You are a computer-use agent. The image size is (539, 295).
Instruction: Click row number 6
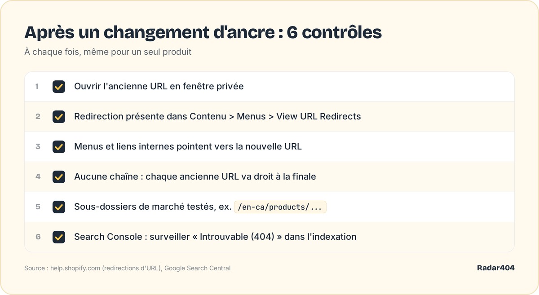pos(38,237)
